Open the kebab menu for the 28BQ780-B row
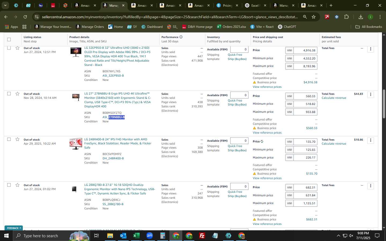The image size is (386, 241). (x=370, y=186)
